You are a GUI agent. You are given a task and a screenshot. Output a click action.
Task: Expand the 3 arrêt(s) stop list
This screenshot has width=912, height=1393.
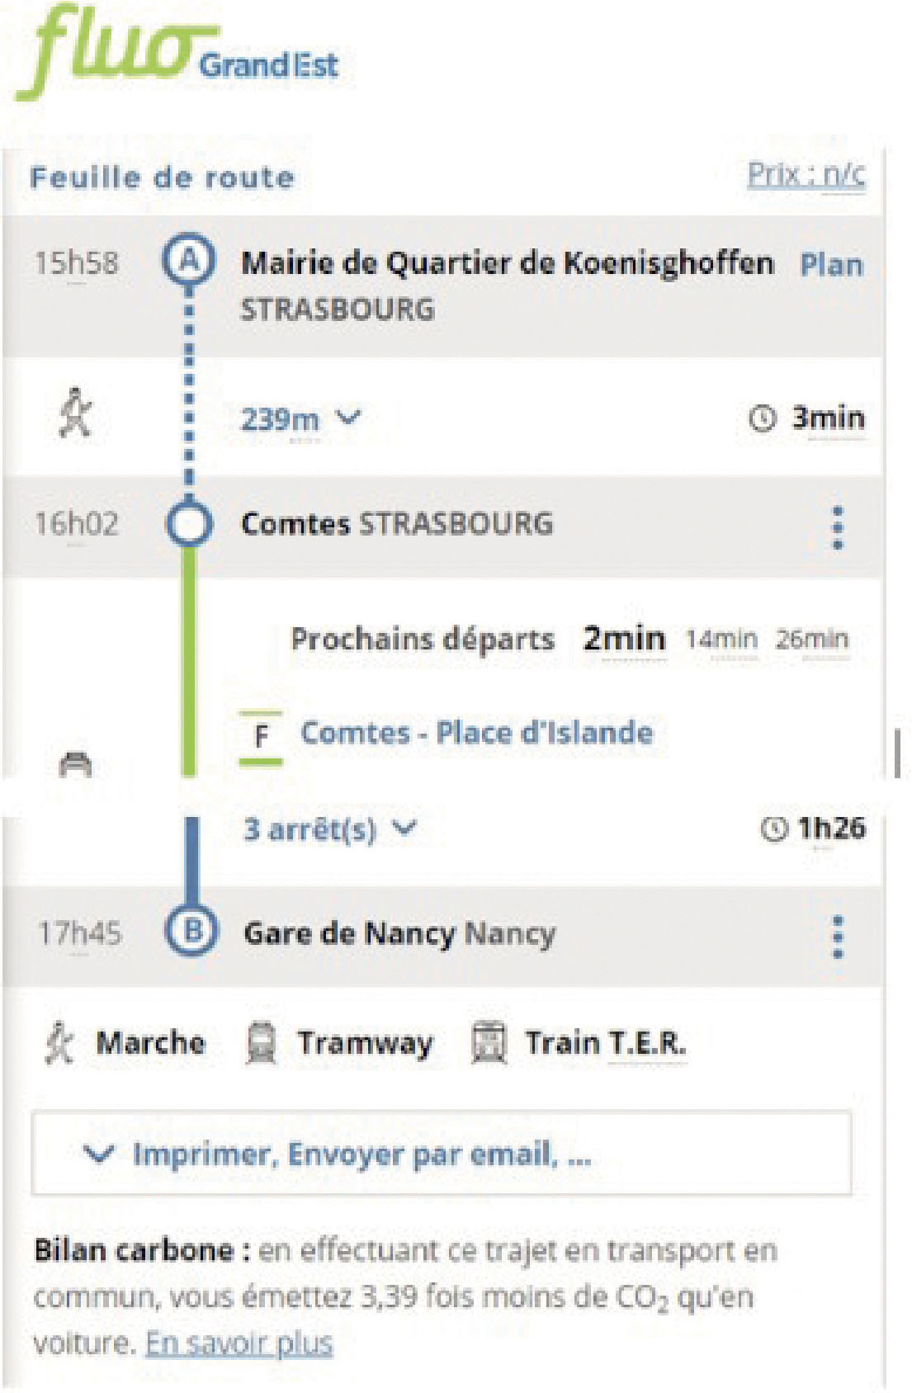328,829
